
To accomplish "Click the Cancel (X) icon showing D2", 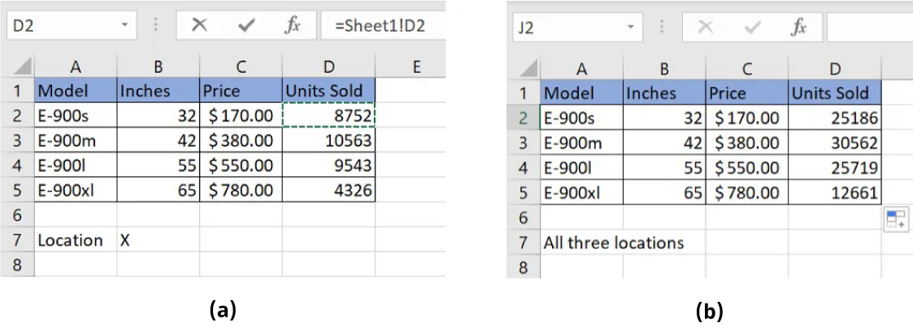I will 199,25.
